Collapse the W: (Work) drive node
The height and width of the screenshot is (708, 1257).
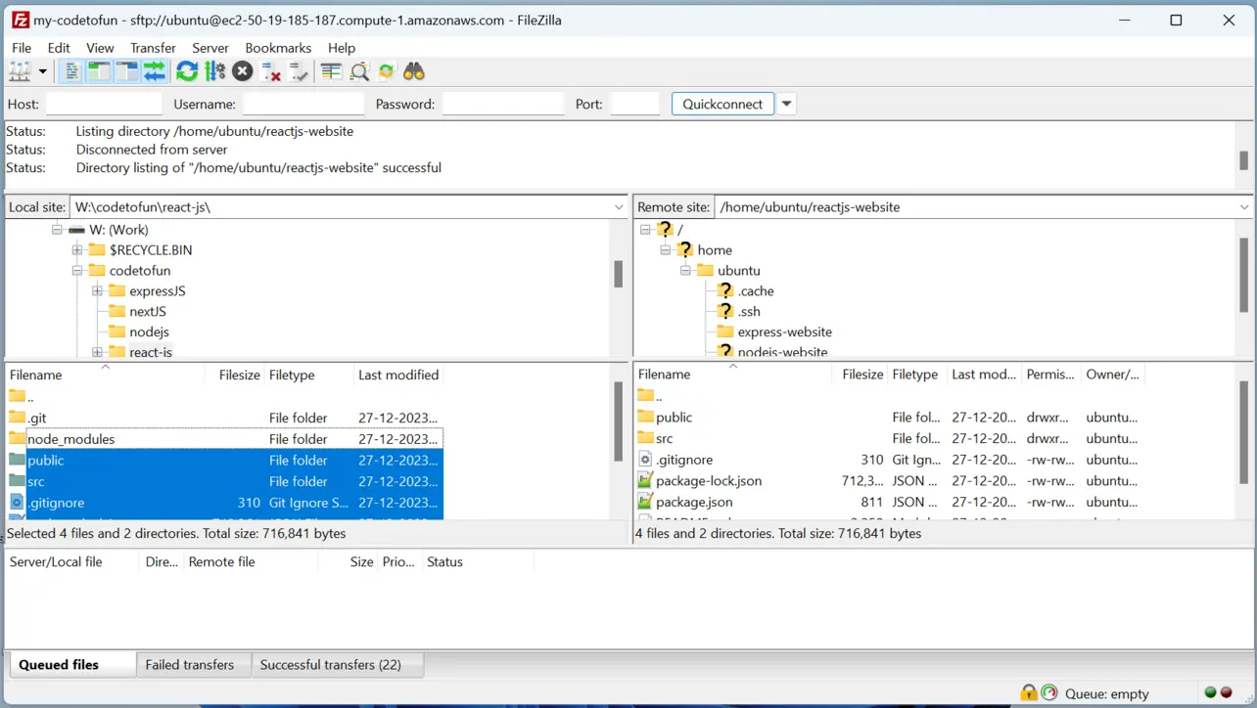click(x=57, y=230)
